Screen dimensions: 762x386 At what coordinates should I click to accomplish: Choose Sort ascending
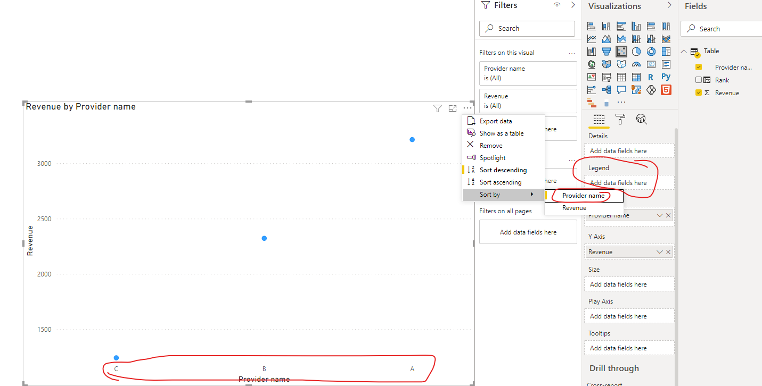tap(503, 182)
